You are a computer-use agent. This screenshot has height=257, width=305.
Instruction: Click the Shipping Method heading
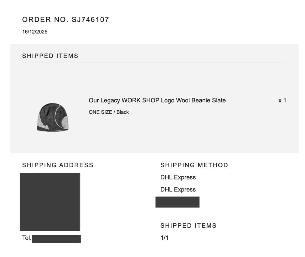coord(194,165)
